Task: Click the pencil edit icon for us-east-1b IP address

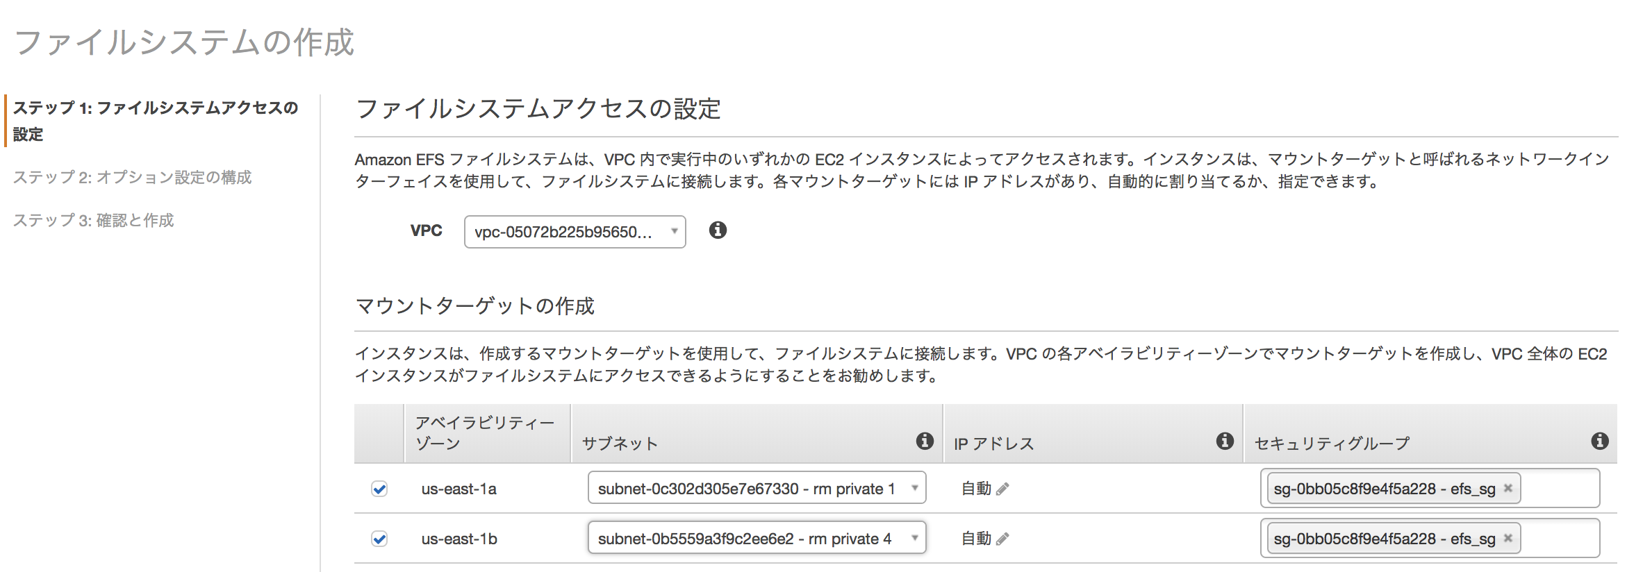Action: pos(1002,539)
